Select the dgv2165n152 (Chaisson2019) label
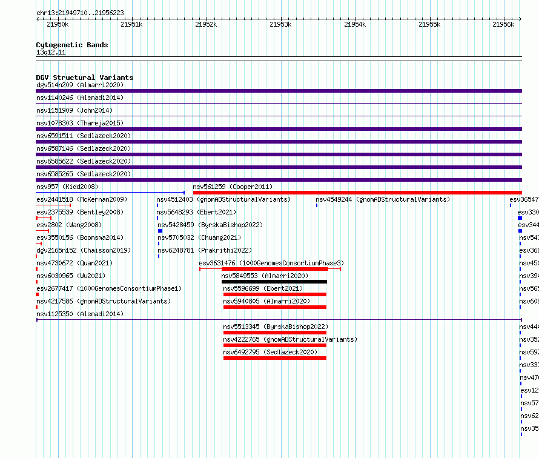Viewport: 539px width, 458px height. 84,250
